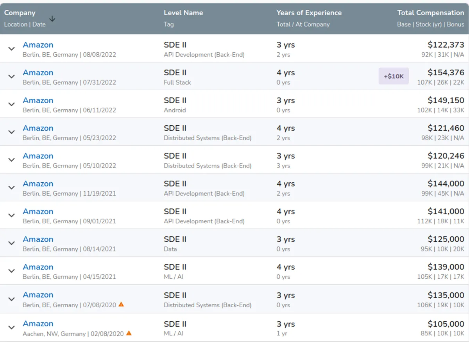Click the warning triangle on the 07/08/2020 row
Screen dimensions: 469x342
tap(121, 304)
